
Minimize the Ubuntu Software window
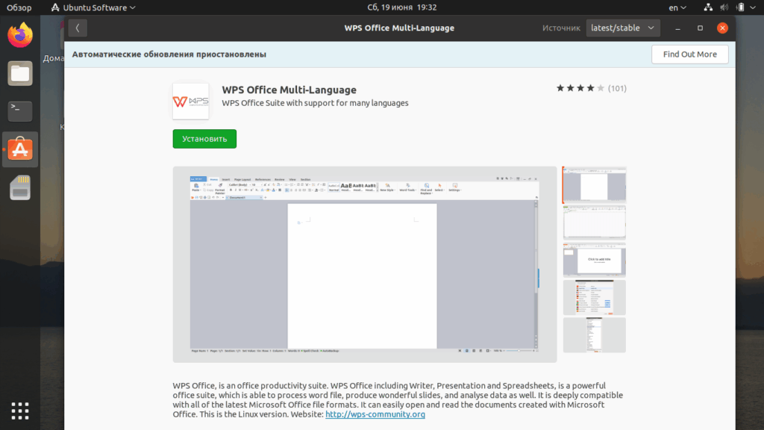point(677,28)
